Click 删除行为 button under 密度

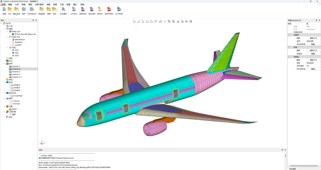[313, 51]
